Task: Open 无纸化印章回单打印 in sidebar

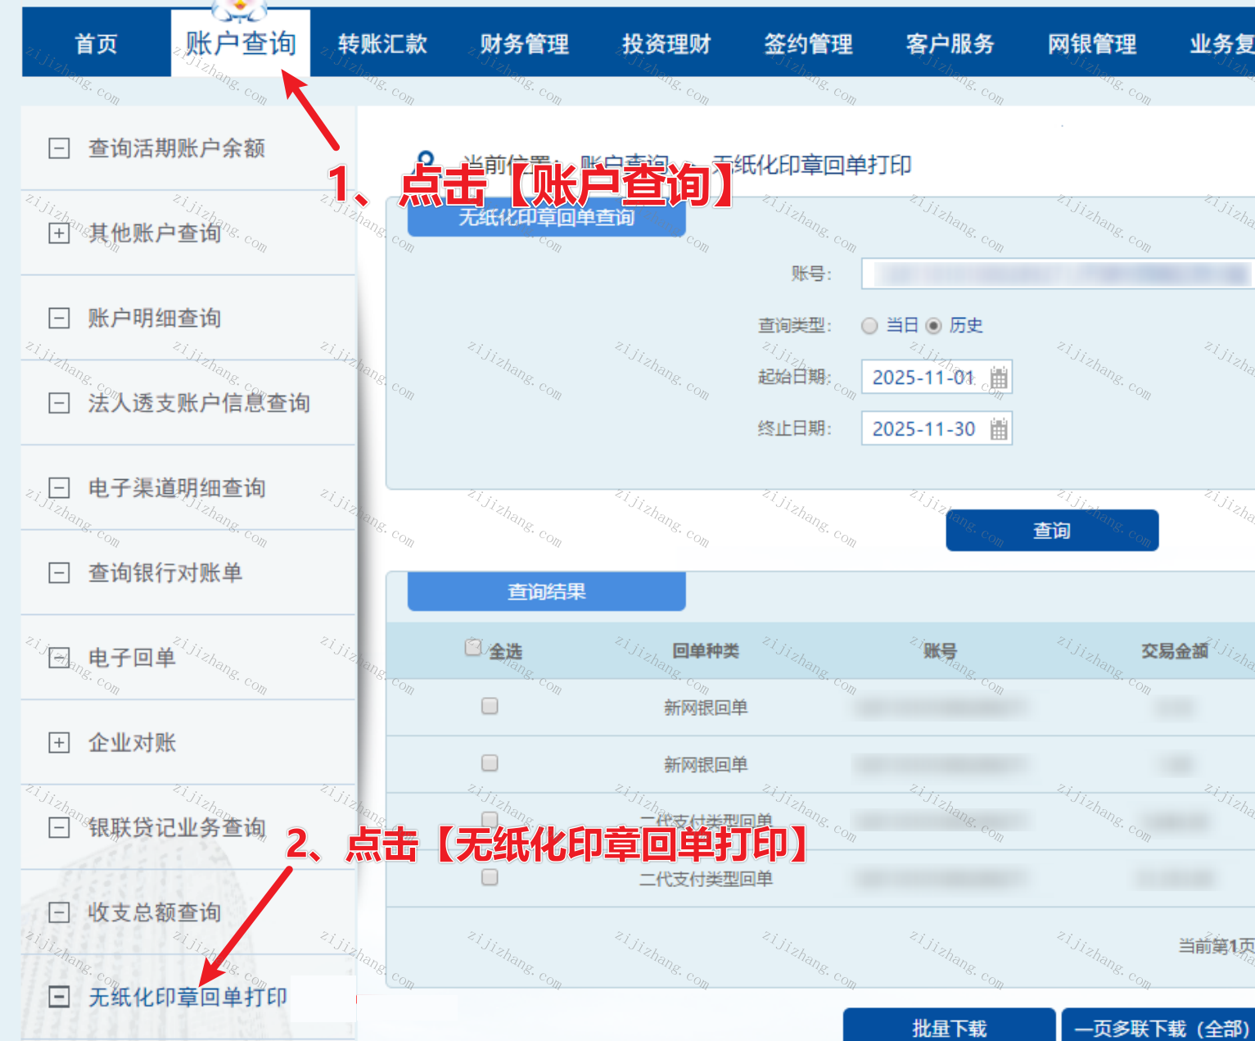Action: [187, 997]
